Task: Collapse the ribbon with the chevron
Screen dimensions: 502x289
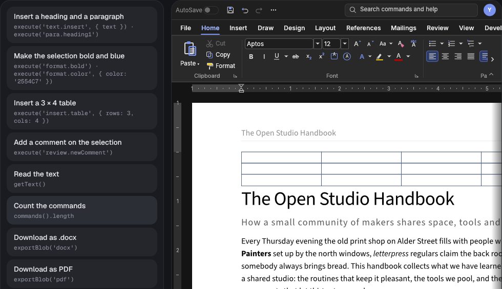Action: 491,75
